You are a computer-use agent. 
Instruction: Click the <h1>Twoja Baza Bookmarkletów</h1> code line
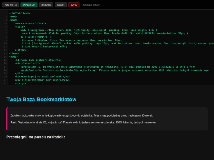point(38,60)
